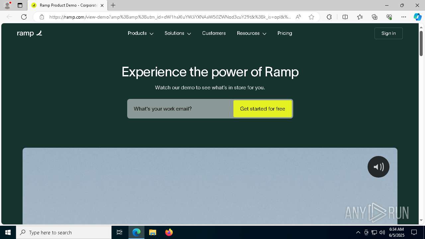Screen dimensions: 425x239
Task: Open browser Extensions puzzle icon
Action: click(329, 17)
